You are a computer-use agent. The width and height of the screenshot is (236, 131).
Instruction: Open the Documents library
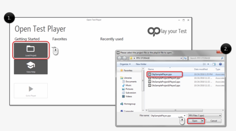[131, 82]
